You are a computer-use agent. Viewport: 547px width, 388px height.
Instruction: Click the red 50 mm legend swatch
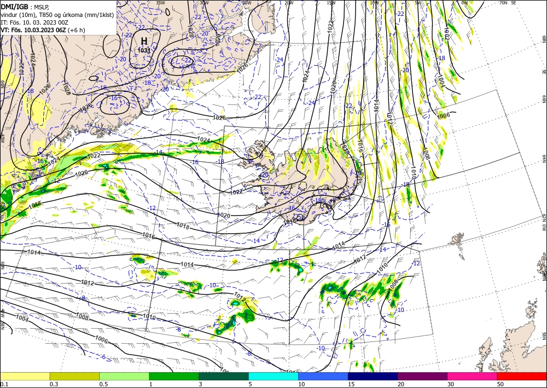pyautogui.click(x=522, y=376)
